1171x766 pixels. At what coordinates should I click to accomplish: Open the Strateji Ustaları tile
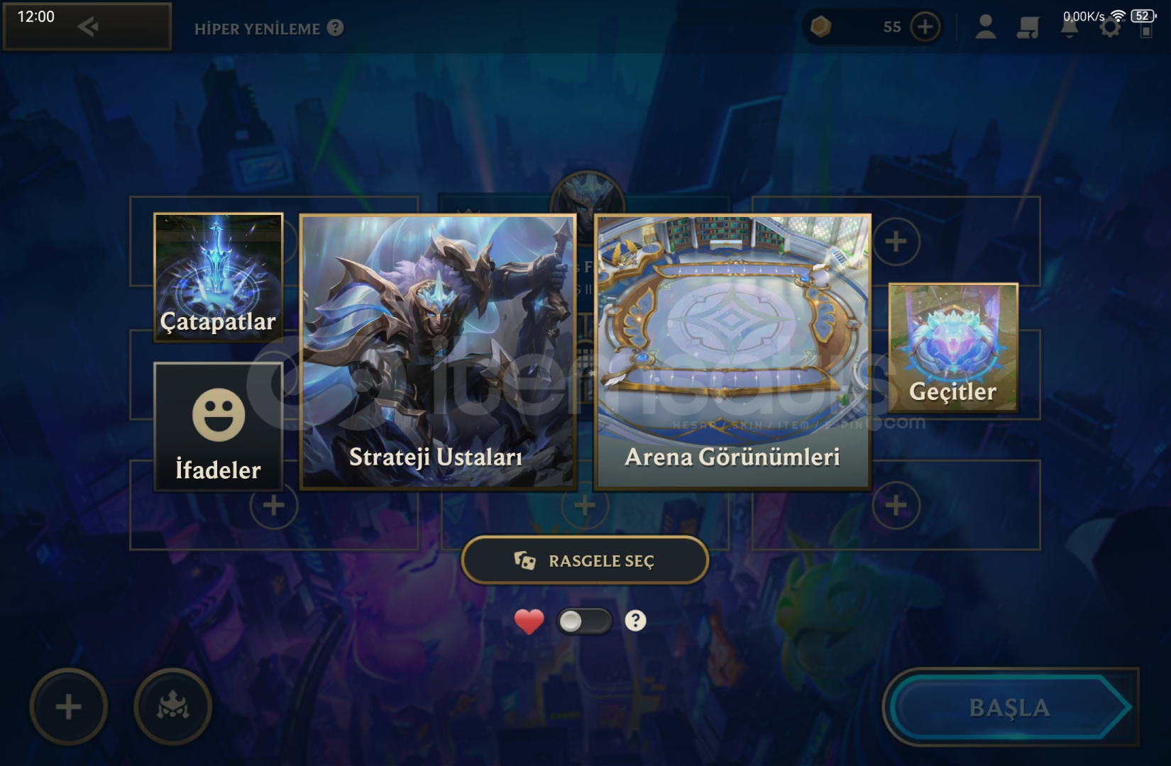(x=438, y=352)
